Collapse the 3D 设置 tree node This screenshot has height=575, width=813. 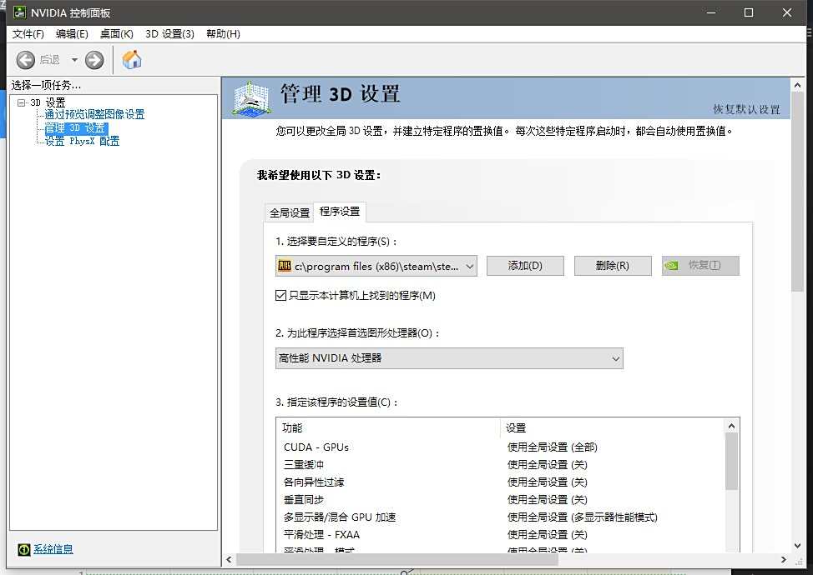pos(21,102)
